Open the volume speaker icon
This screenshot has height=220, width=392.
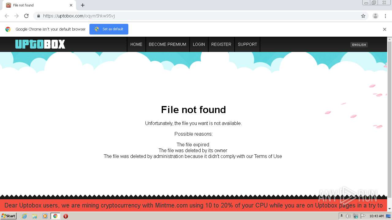[348, 216]
